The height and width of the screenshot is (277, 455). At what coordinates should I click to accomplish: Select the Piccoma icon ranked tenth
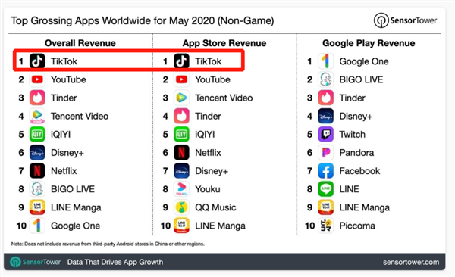coord(325,226)
